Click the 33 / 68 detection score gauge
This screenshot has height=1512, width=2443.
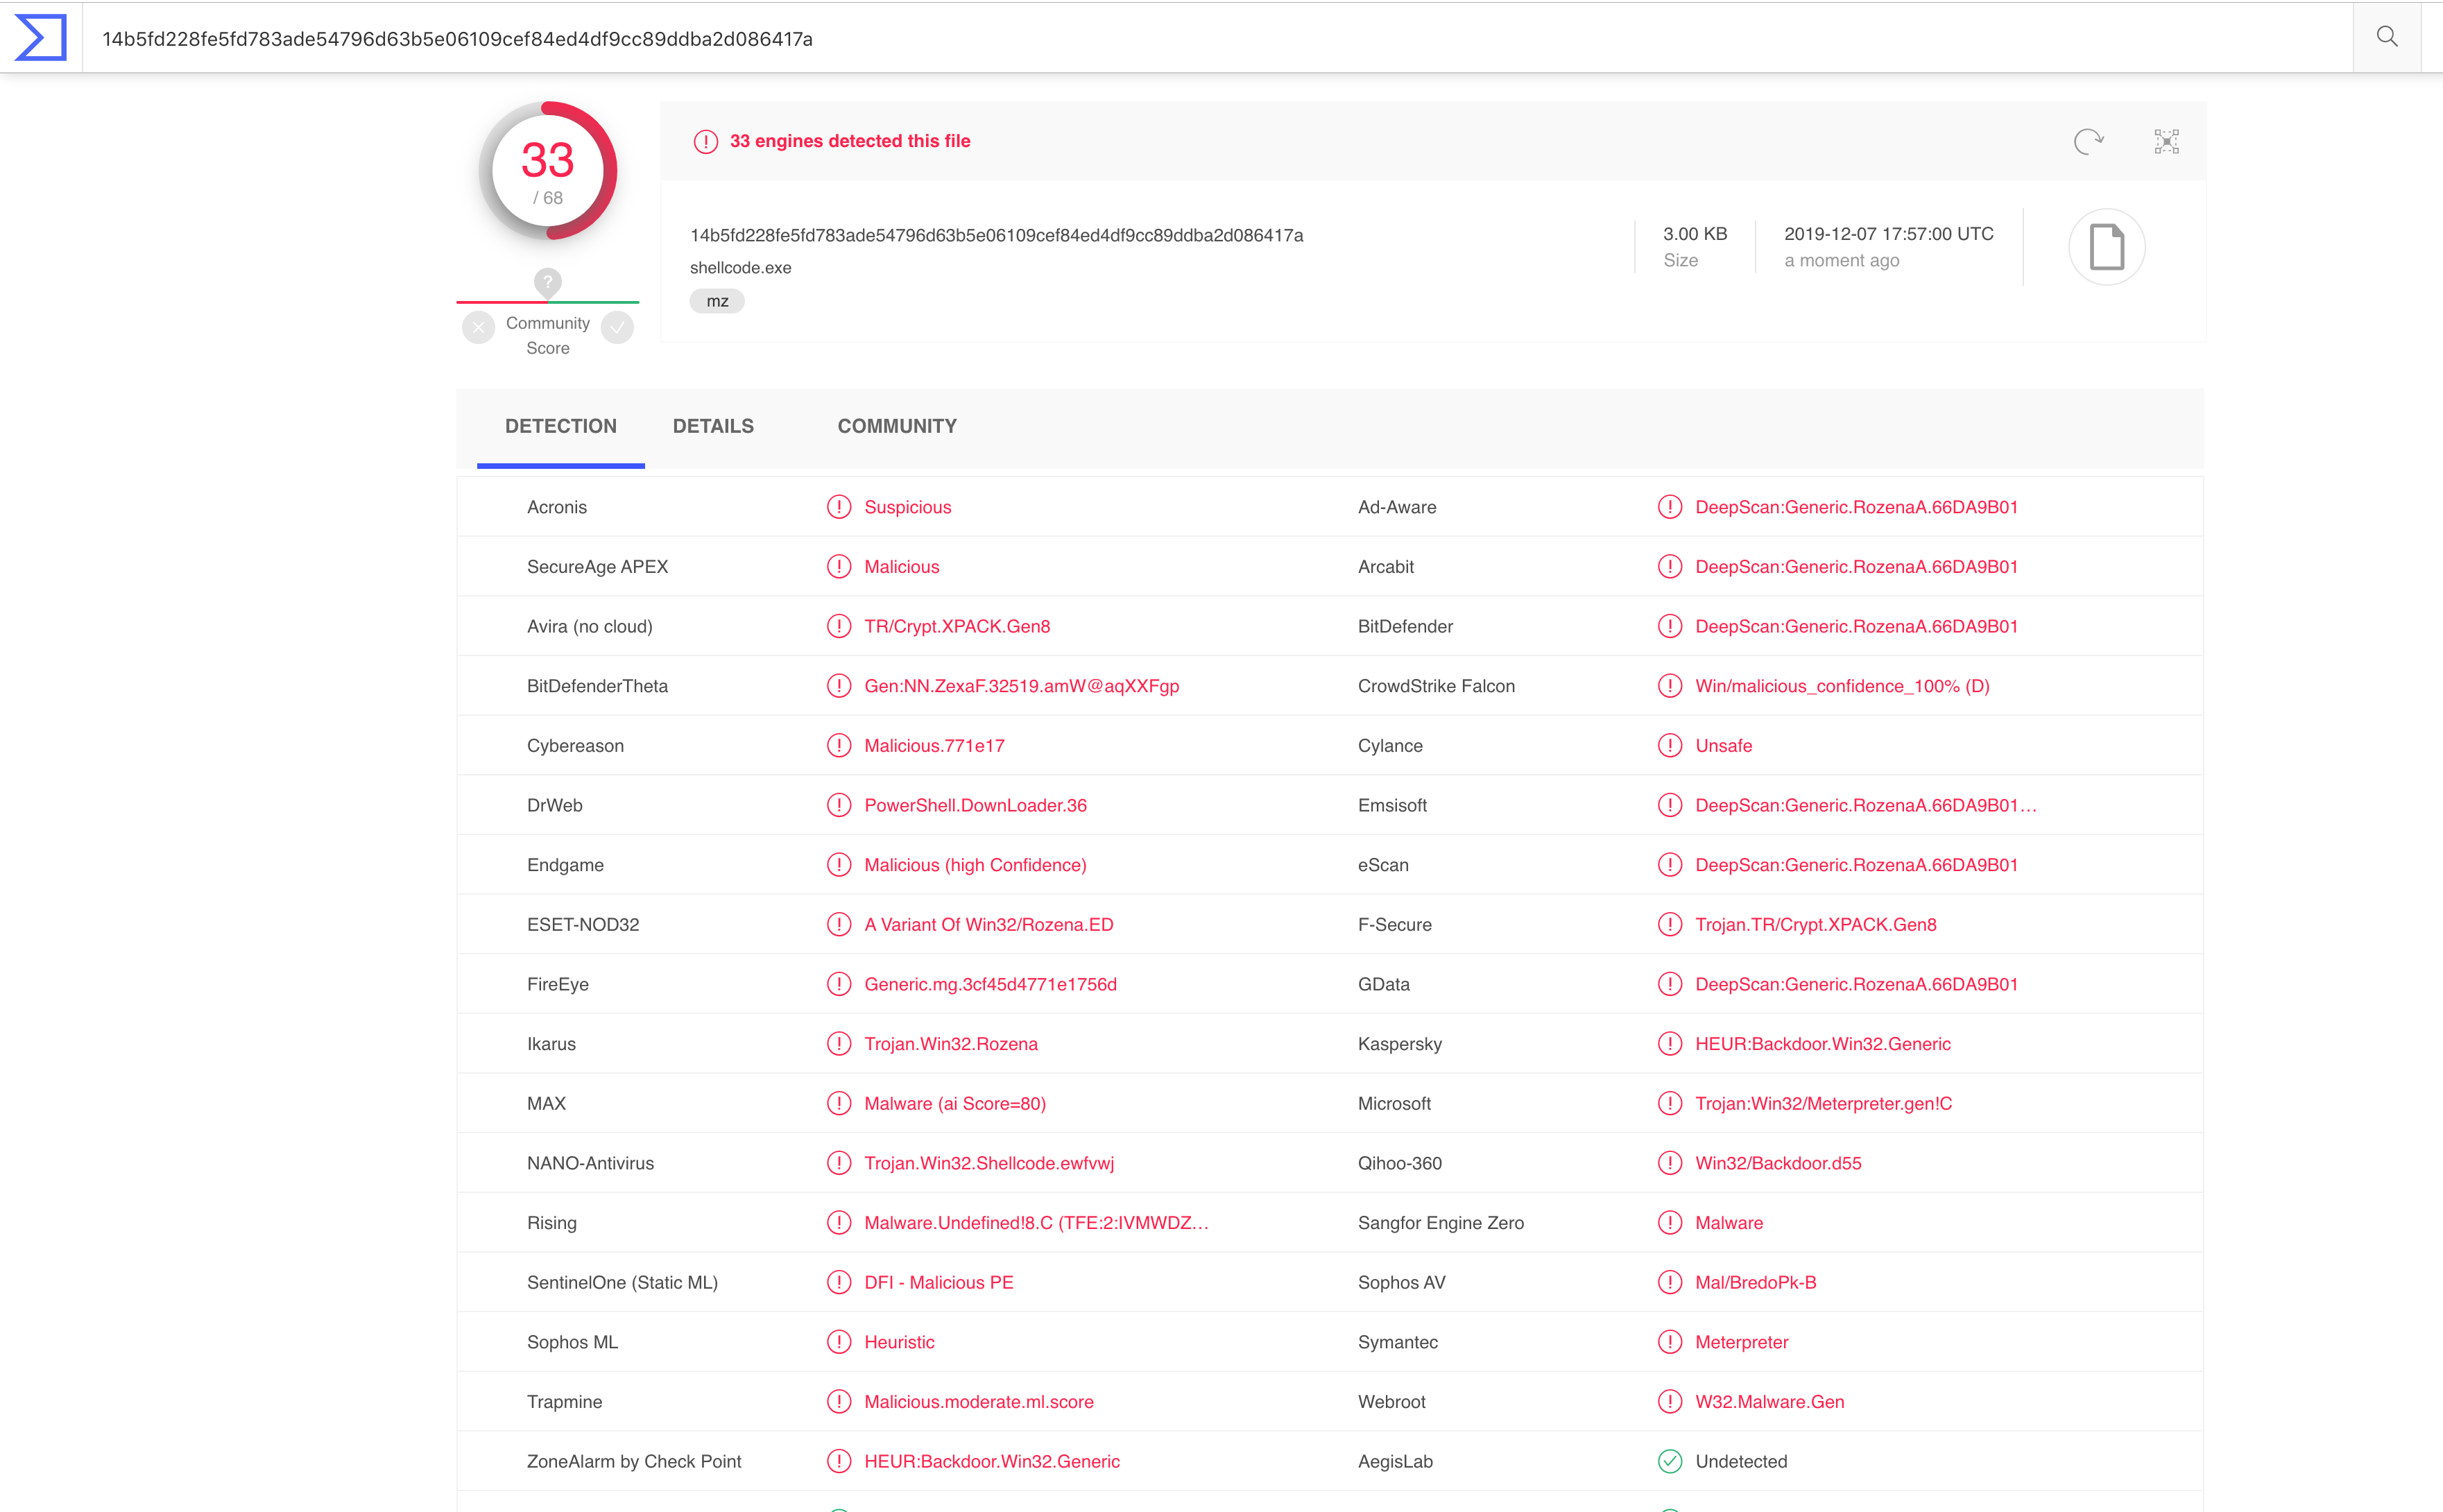pyautogui.click(x=548, y=171)
